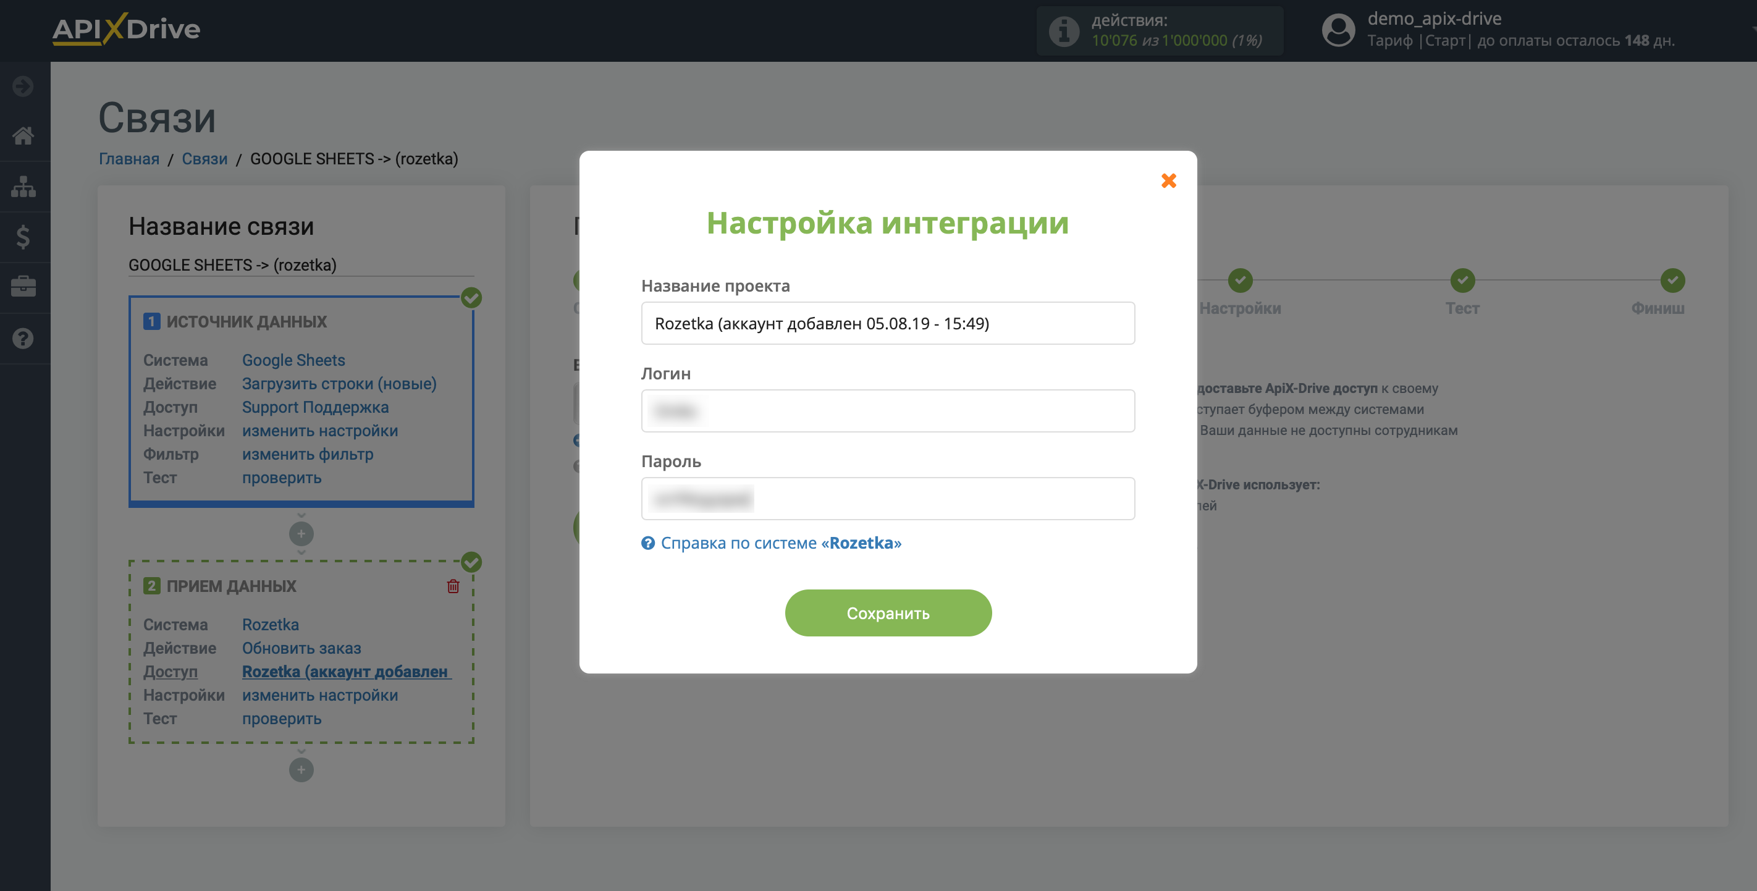Open Google Sheets system link
1757x891 pixels.
point(293,360)
